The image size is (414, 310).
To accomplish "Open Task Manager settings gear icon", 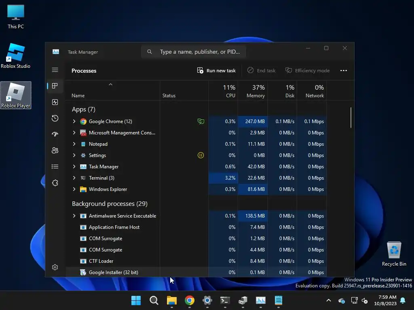I will coord(55,267).
